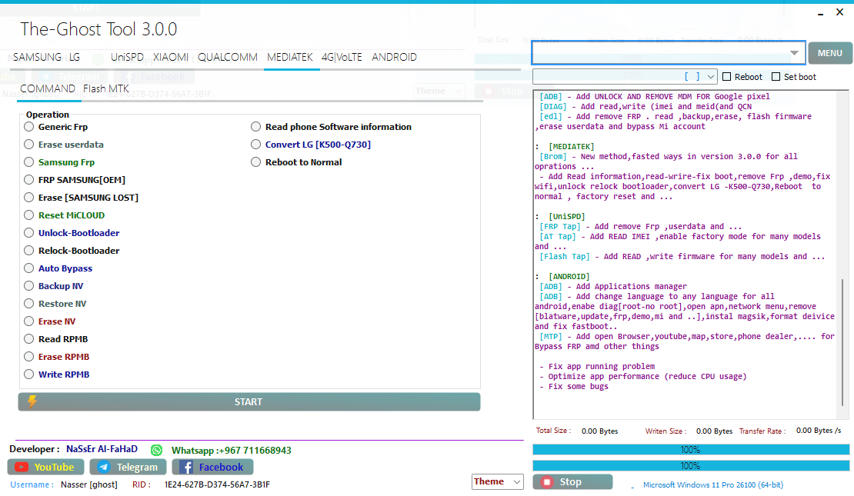Enable the Reboot checkbox

pyautogui.click(x=727, y=77)
